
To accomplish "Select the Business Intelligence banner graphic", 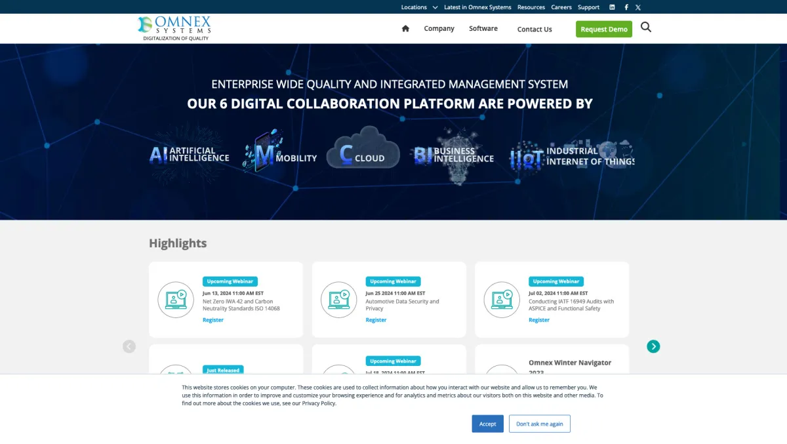I will [454, 155].
